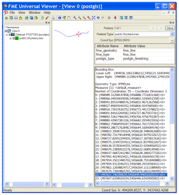This screenshot has width=179, height=195.
Task: Toggle the Dataset POSTGIS checkbox
Action: [x=10, y=35]
